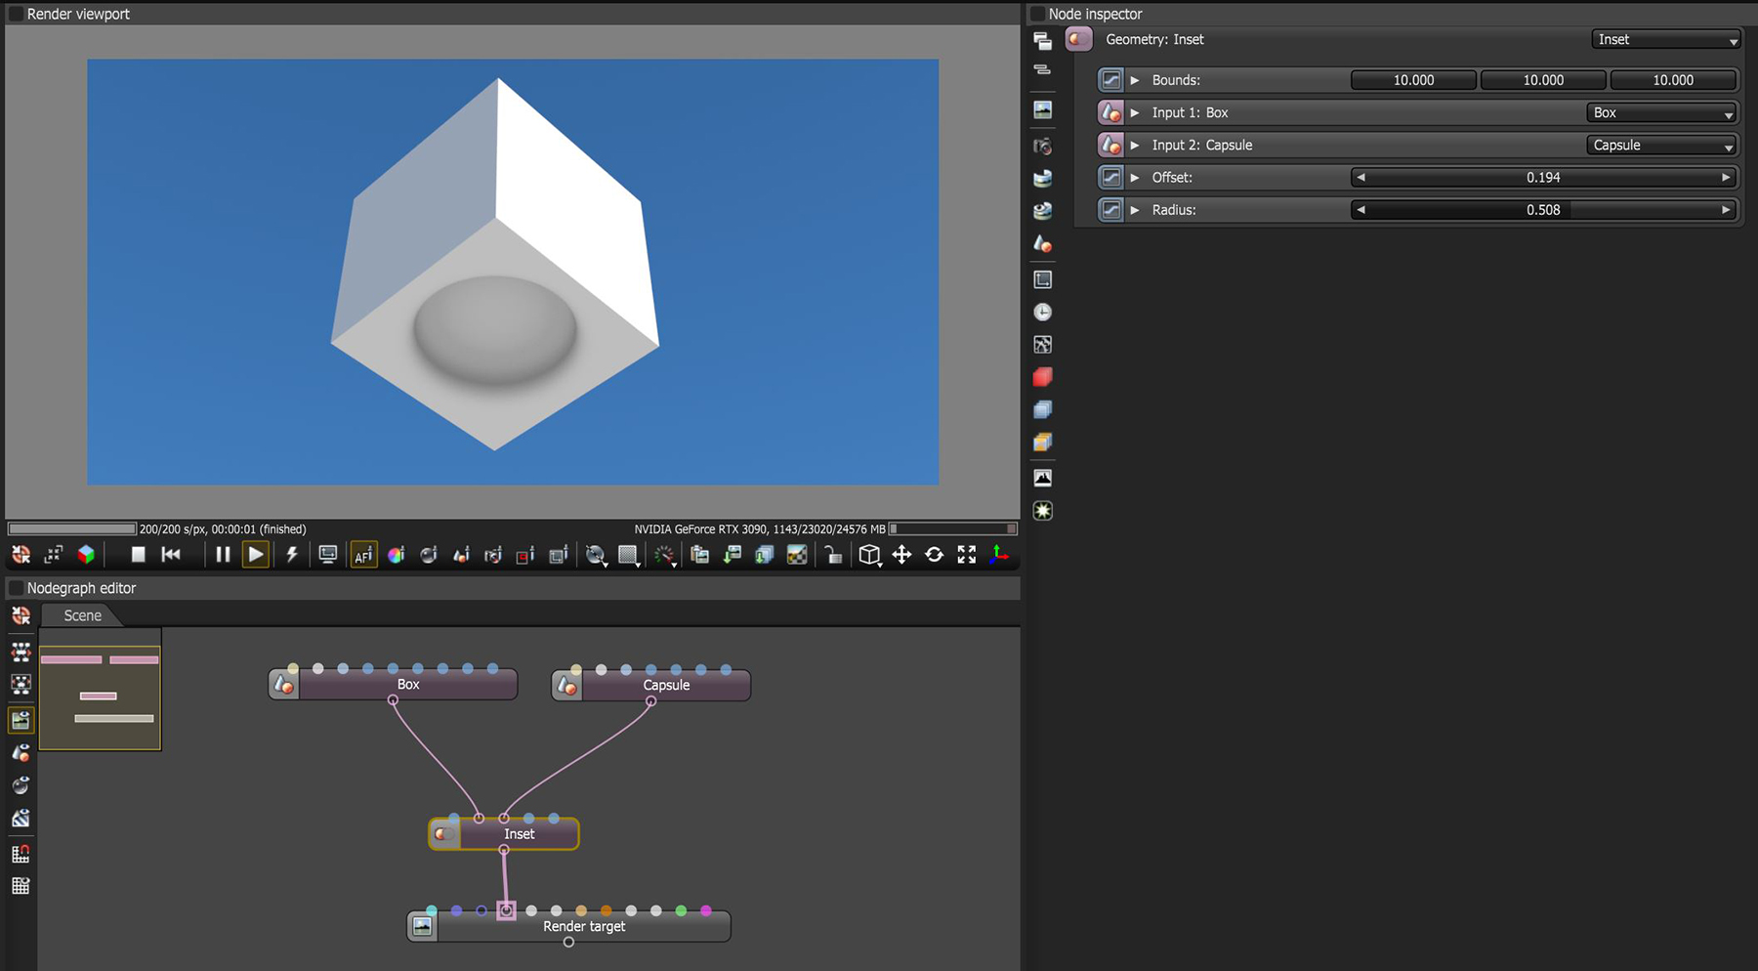Click the lightning bolt real-time icon
The image size is (1758, 971).
point(291,555)
